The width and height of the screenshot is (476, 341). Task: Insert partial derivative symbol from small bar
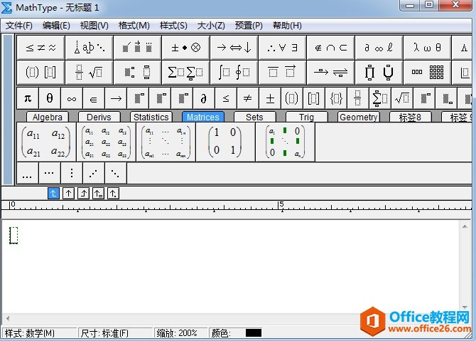click(204, 98)
